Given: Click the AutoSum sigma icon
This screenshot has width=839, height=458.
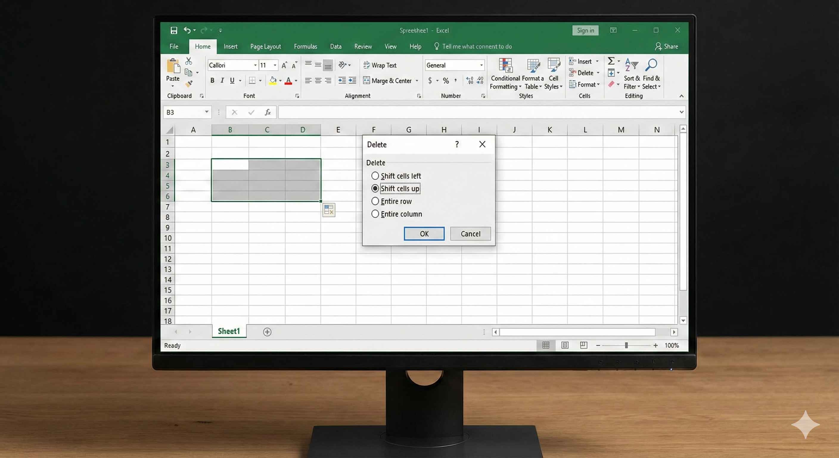Looking at the screenshot, I should pos(611,61).
